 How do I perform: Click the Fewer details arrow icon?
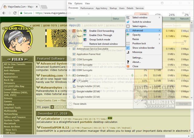coord(70,104)
